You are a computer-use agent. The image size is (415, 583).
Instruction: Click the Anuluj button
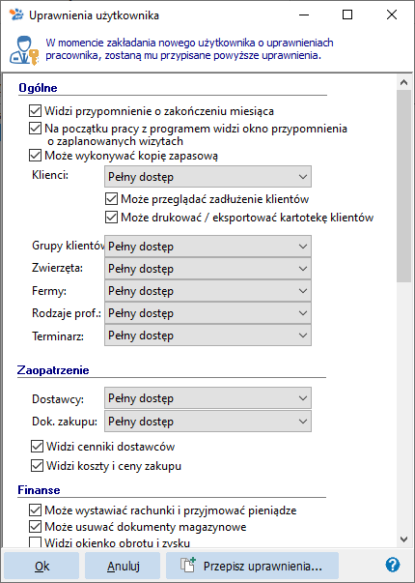click(x=123, y=566)
